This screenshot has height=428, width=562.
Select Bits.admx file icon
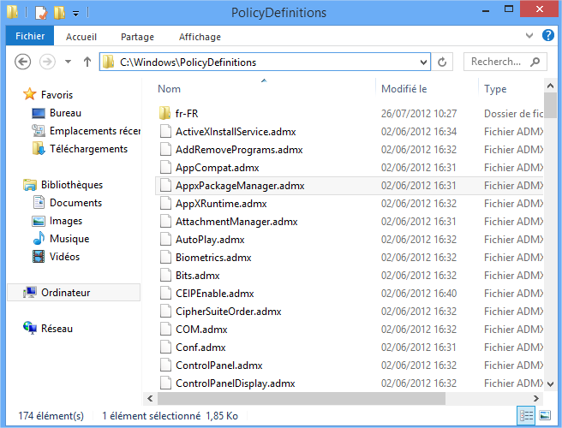point(165,275)
